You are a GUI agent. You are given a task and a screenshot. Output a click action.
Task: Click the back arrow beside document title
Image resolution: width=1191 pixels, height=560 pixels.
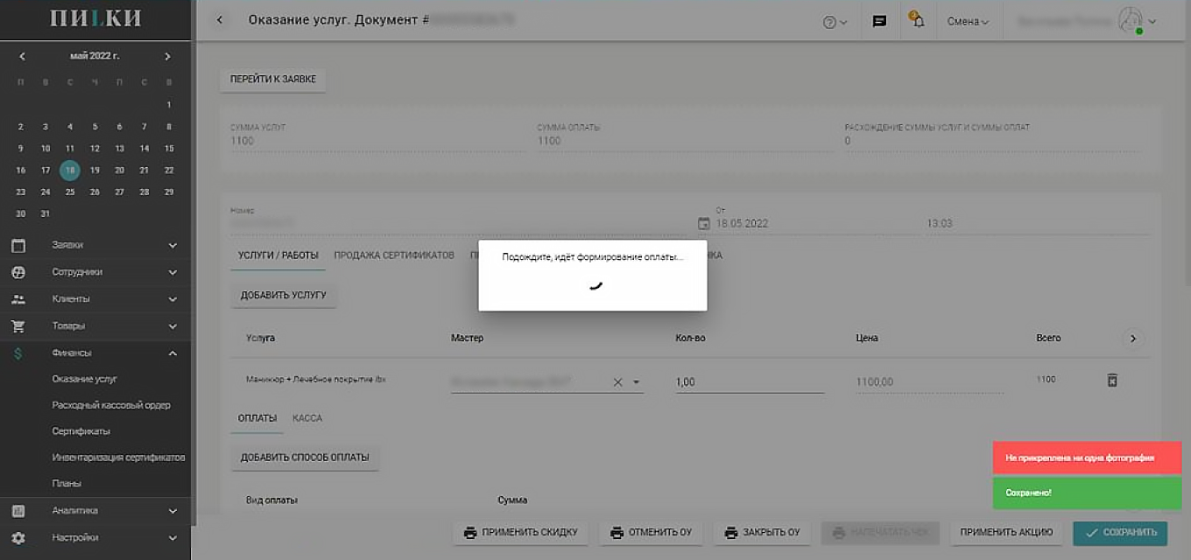[x=220, y=20]
